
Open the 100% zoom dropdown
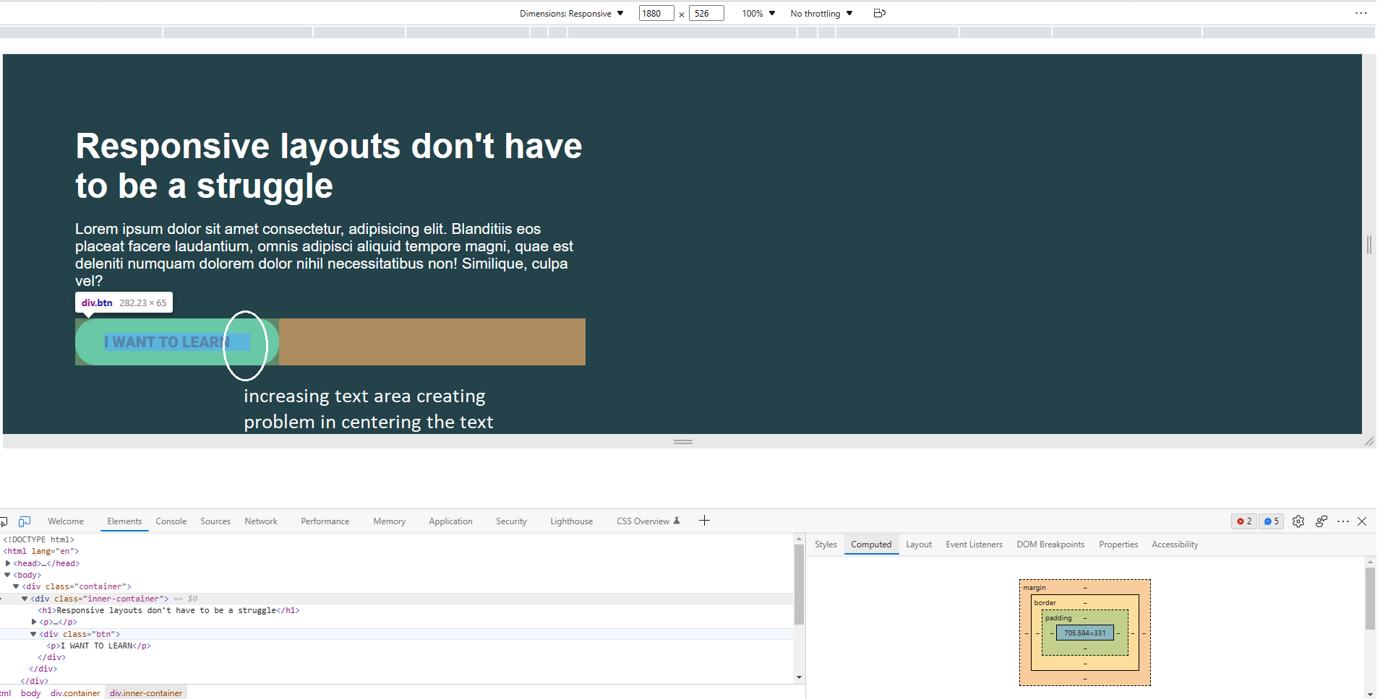pyautogui.click(x=758, y=14)
